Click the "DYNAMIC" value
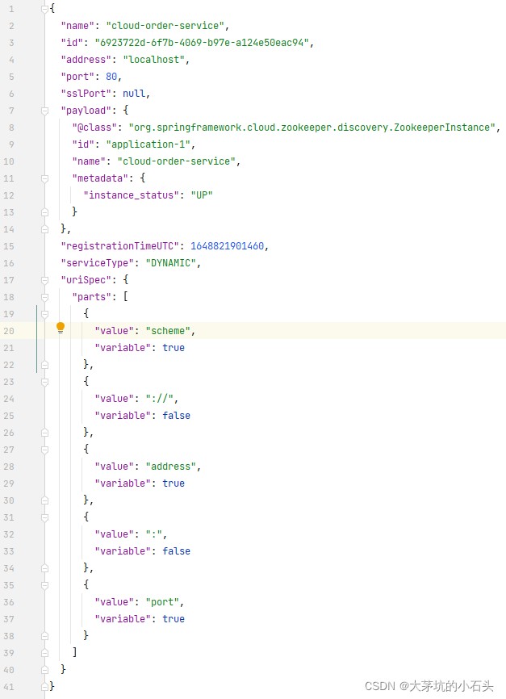The width and height of the screenshot is (506, 699). coord(171,263)
